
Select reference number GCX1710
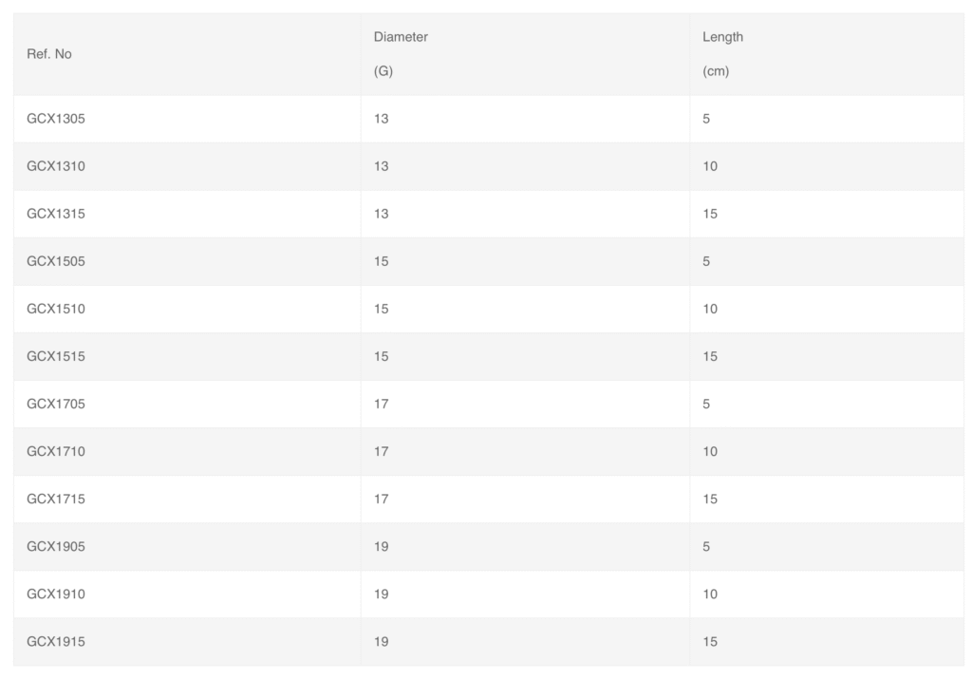click(x=56, y=451)
